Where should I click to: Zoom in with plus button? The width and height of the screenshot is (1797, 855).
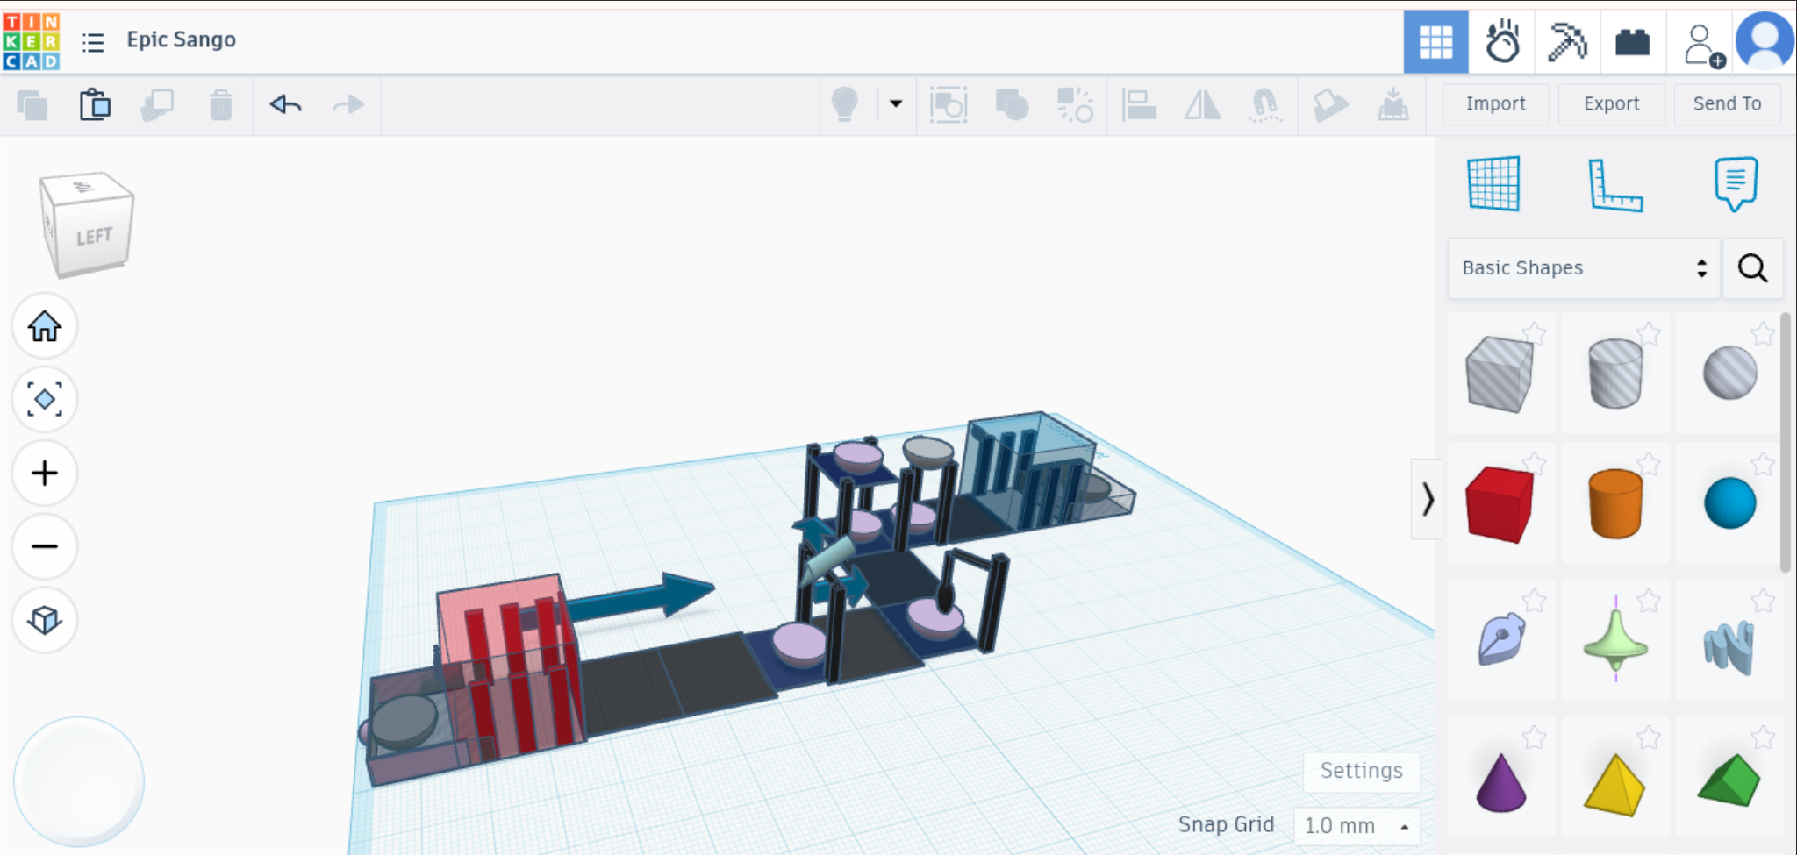coord(45,474)
